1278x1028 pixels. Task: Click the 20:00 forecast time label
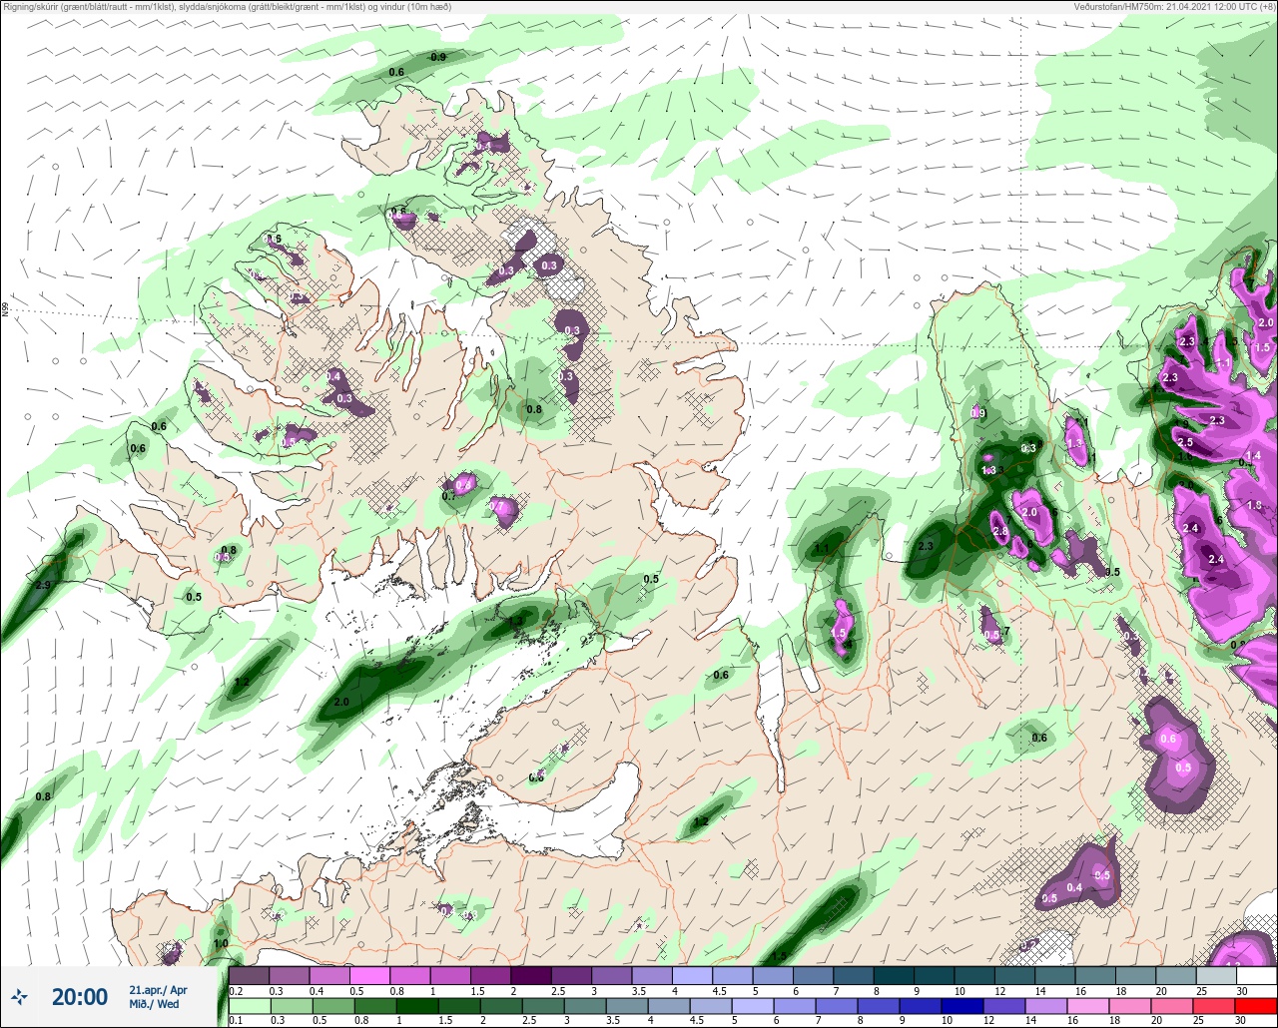79,997
